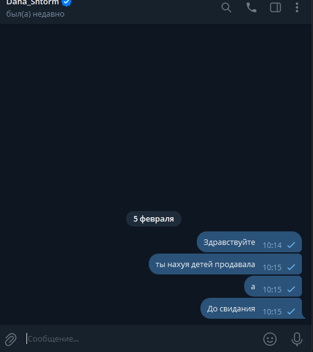Screen dimensions: 313x352
Task: Click the longest sent message bubble
Action: [225, 264]
